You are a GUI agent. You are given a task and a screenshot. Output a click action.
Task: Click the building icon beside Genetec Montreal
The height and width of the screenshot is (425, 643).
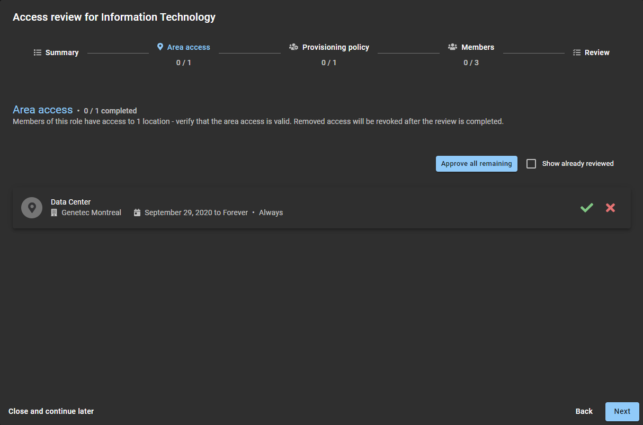pos(54,212)
